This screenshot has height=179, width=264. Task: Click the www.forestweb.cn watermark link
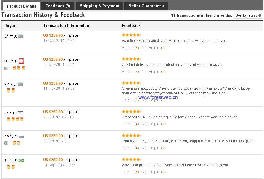click(158, 97)
